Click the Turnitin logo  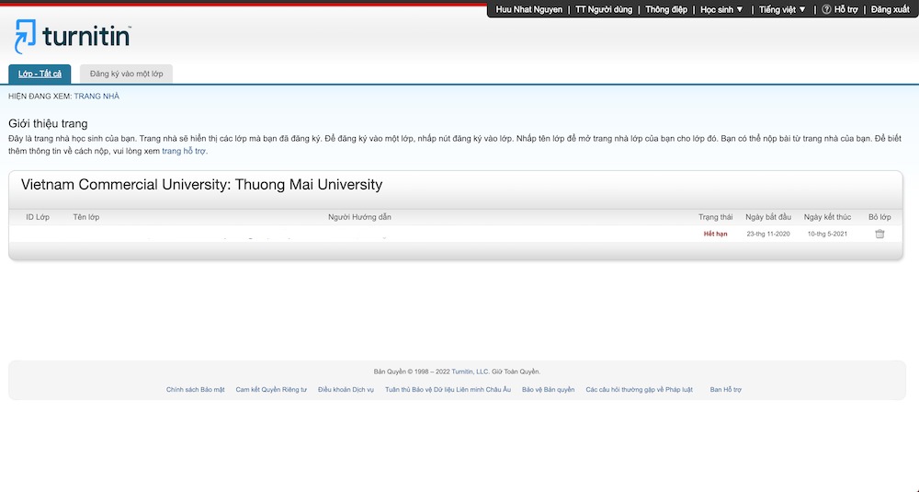point(73,37)
